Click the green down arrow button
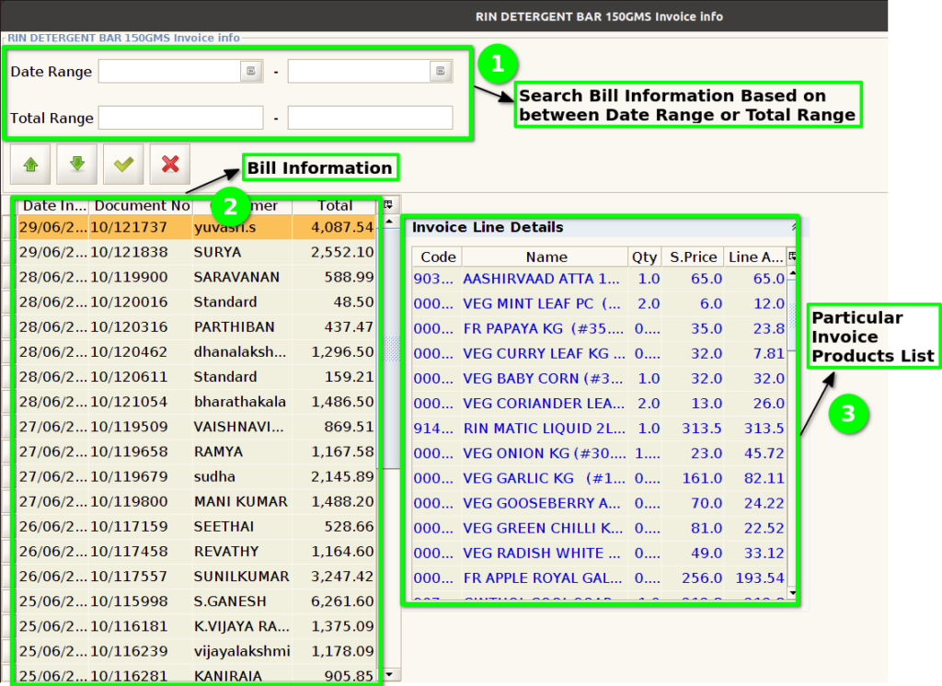This screenshot has height=686, width=942. 77,164
